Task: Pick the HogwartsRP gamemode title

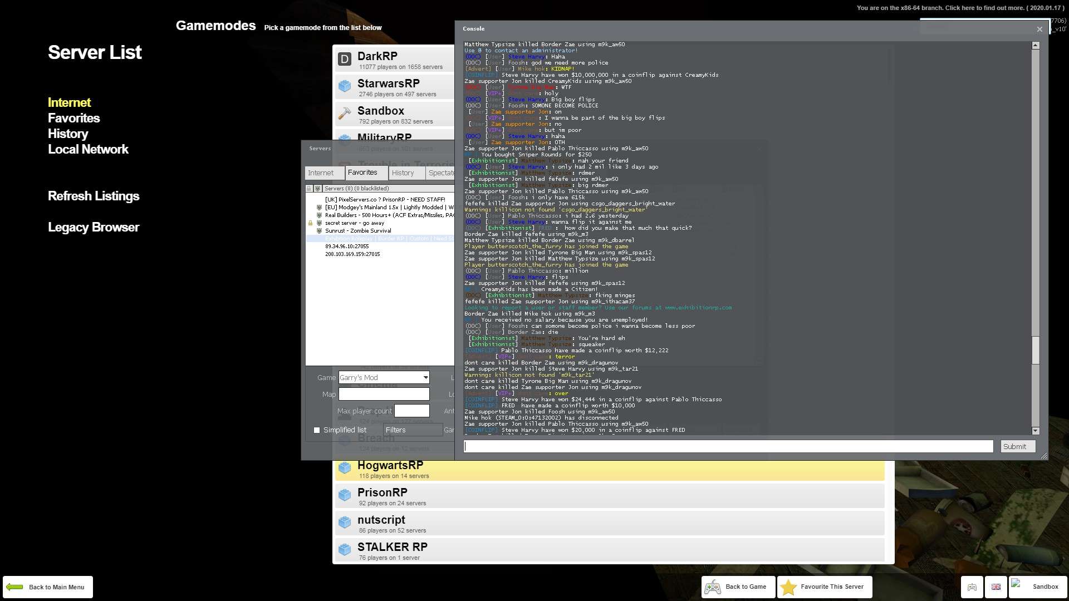Action: tap(390, 465)
